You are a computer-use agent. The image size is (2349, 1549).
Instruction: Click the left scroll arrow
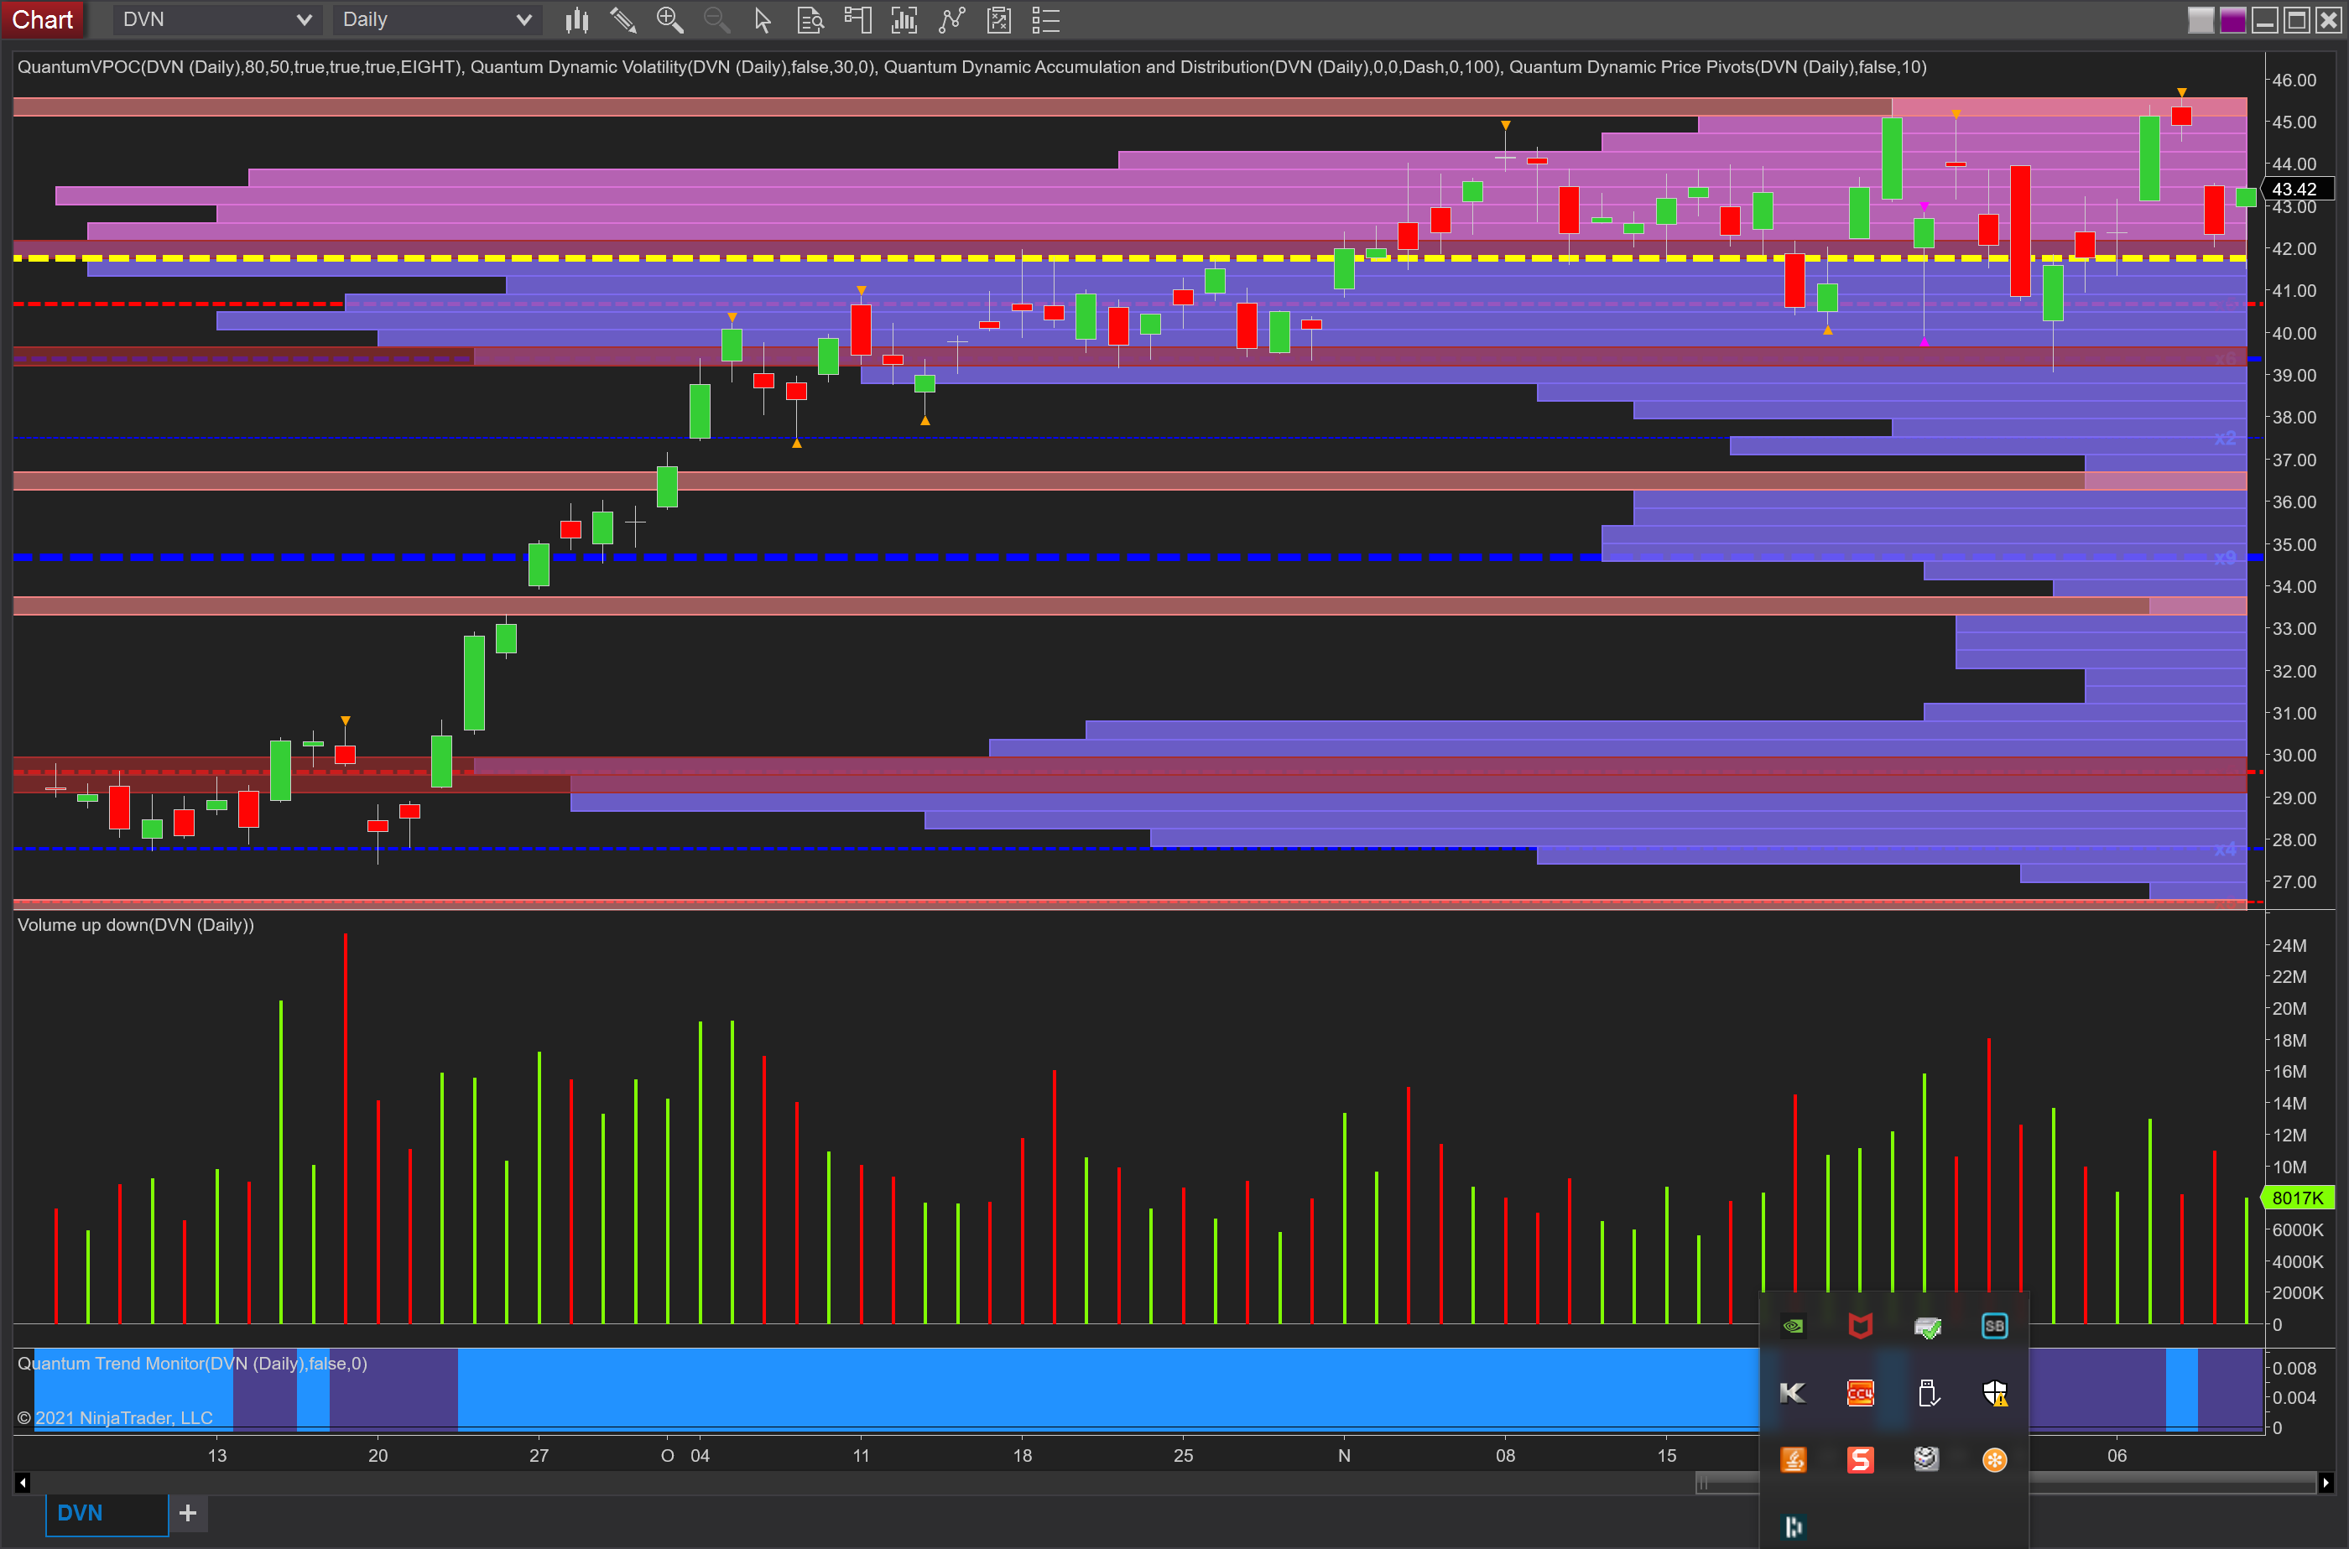click(x=23, y=1482)
